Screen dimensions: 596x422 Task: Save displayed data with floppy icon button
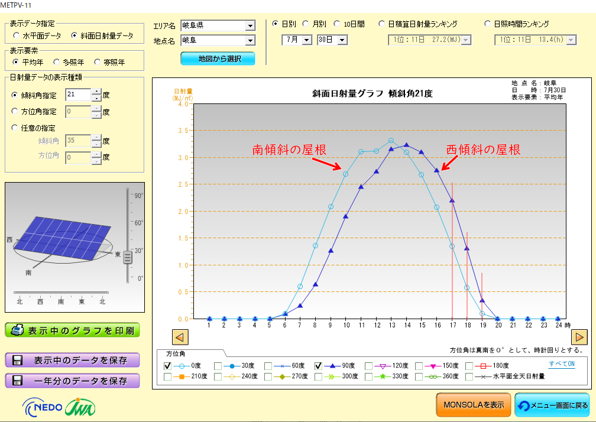pyautogui.click(x=73, y=360)
